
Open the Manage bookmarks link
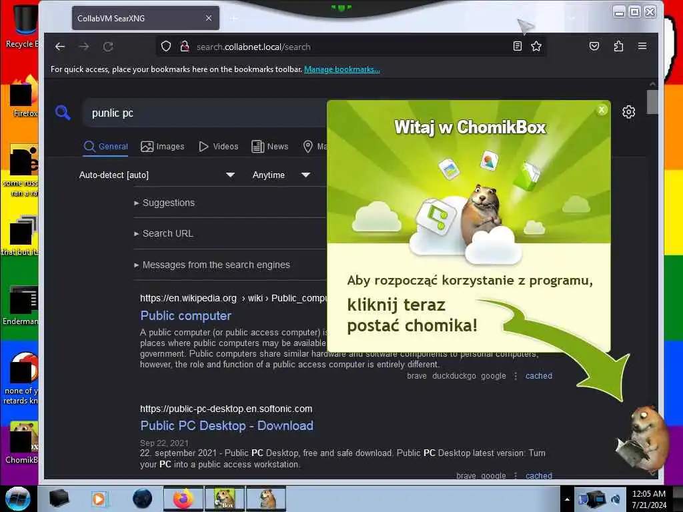(x=342, y=69)
